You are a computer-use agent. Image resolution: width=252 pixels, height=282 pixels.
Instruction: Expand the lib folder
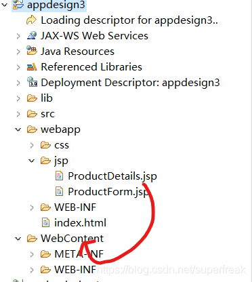pyautogui.click(x=18, y=98)
